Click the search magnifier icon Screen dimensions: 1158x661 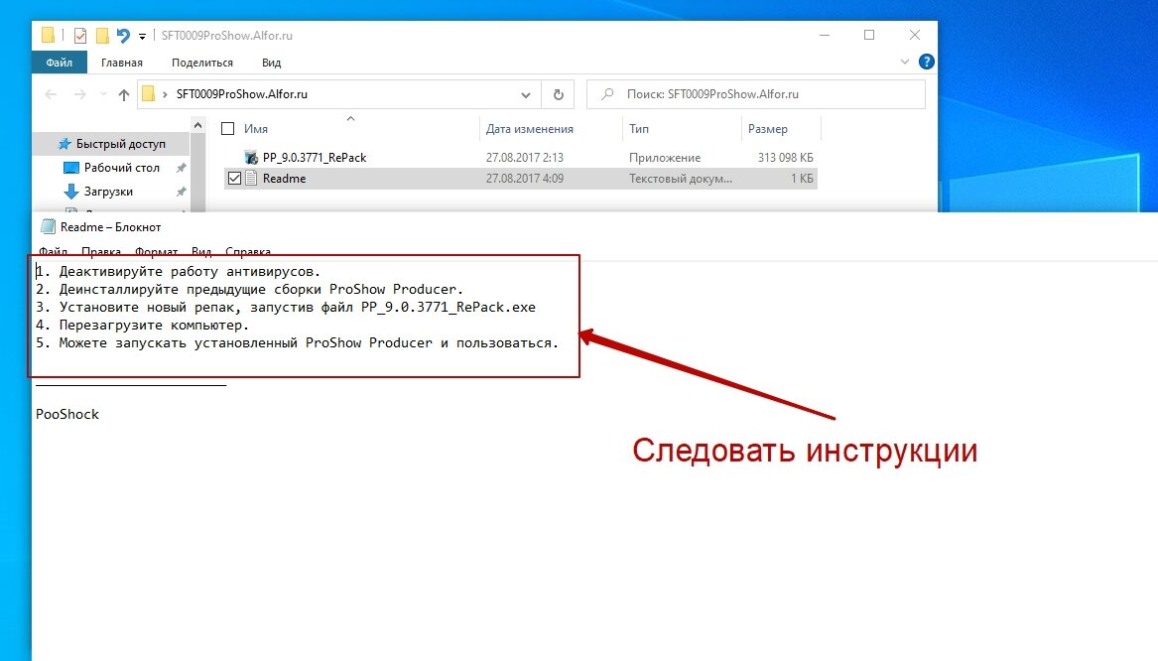click(607, 94)
